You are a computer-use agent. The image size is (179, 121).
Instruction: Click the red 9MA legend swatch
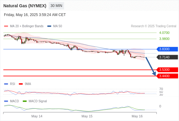coord(21,84)
